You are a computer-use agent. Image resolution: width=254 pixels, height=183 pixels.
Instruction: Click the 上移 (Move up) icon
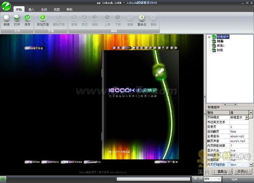pos(108,18)
